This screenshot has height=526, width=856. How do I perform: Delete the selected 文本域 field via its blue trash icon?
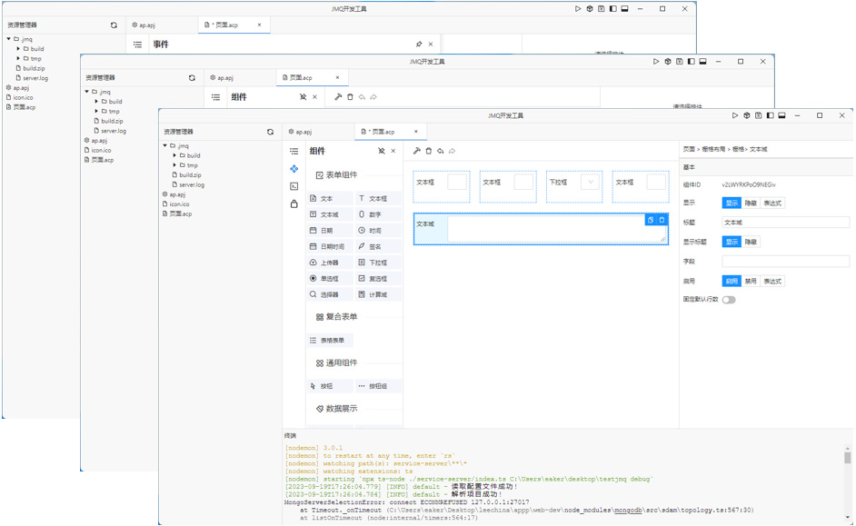tap(662, 220)
